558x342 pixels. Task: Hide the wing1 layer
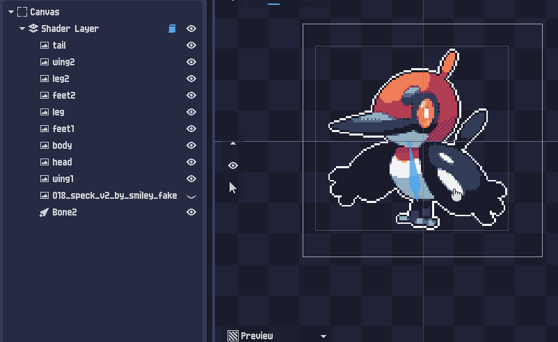[191, 179]
